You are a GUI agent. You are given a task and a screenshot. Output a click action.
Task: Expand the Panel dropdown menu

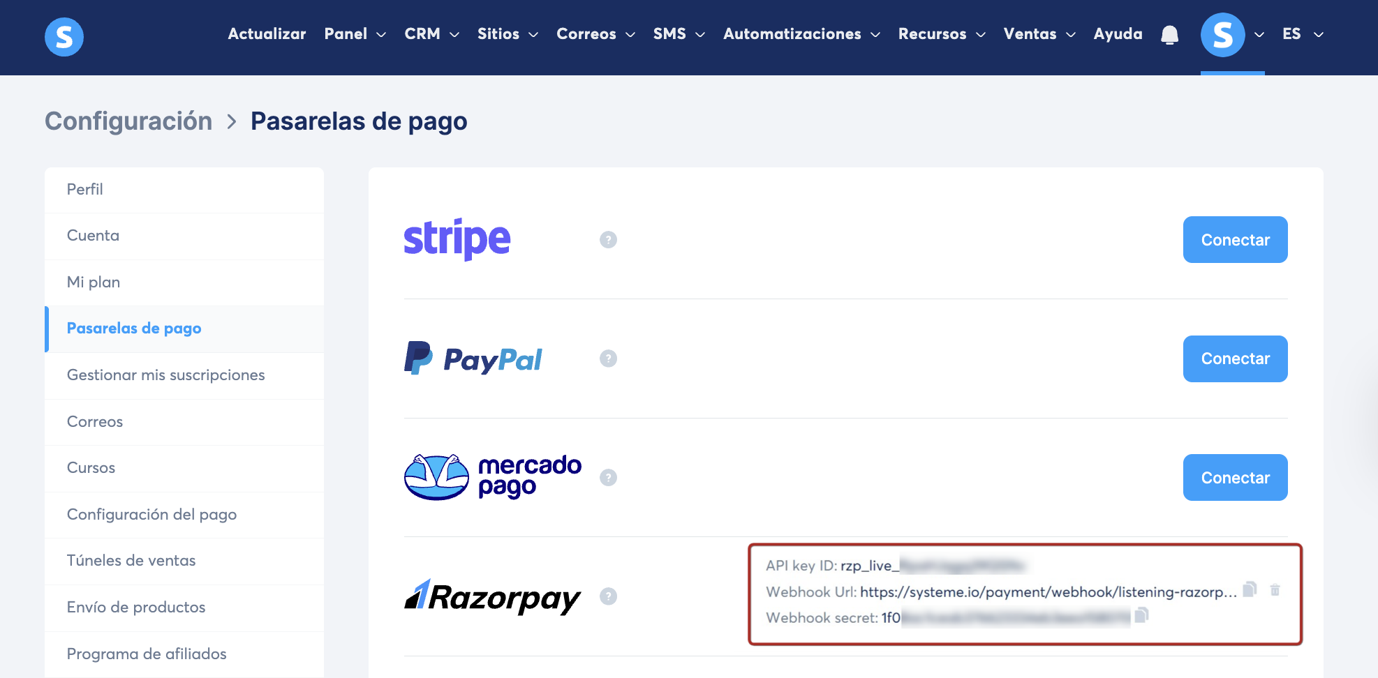(355, 34)
